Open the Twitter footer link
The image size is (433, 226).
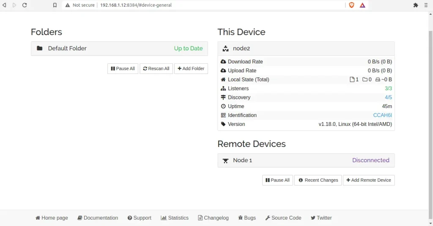[321, 218]
